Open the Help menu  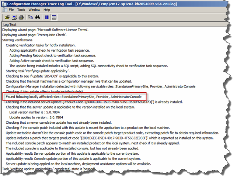pos(47,10)
